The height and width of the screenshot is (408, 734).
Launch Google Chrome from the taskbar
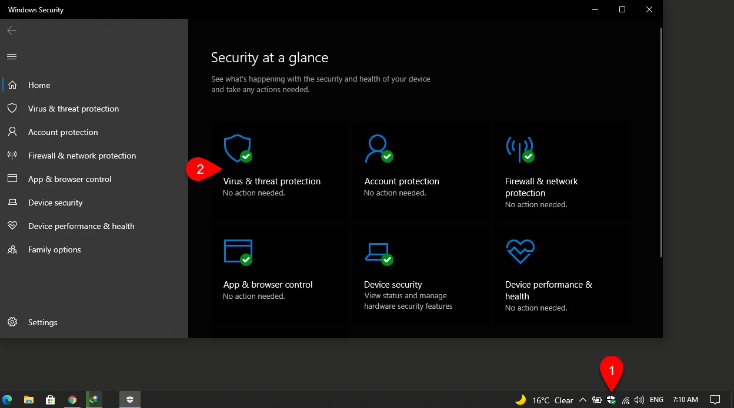coord(72,400)
